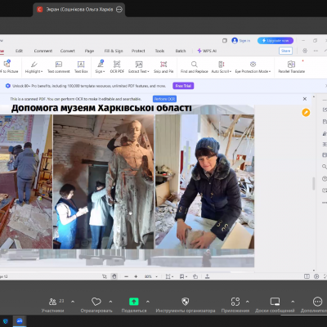Open WPS more options ellipsis
The width and height of the screenshot is (327, 327).
tap(316, 51)
